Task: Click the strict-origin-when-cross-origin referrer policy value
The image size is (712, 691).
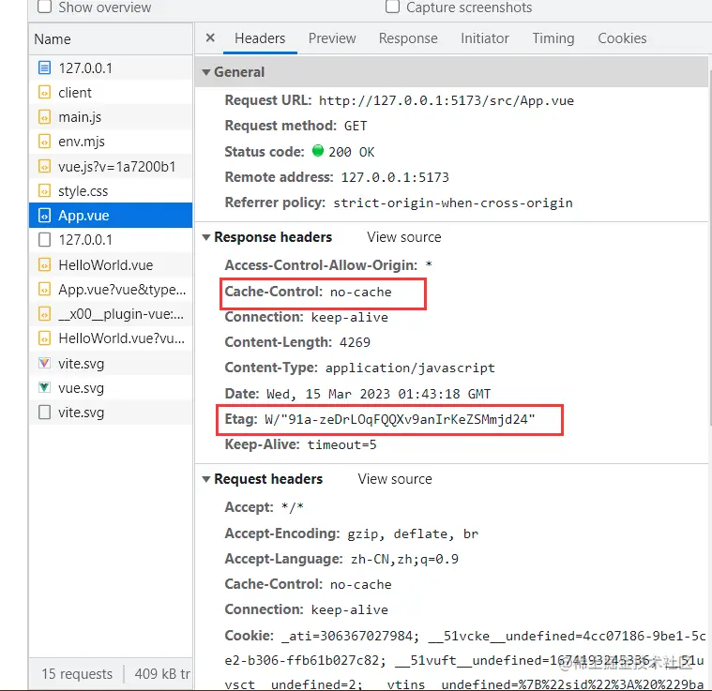Action: (x=453, y=203)
